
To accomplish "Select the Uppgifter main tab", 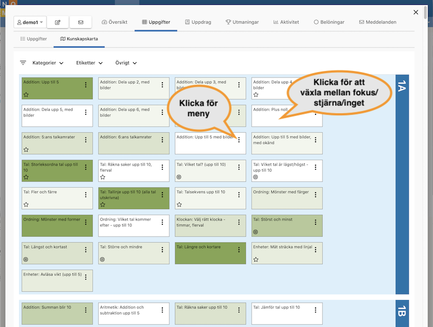I will pyautogui.click(x=156, y=22).
